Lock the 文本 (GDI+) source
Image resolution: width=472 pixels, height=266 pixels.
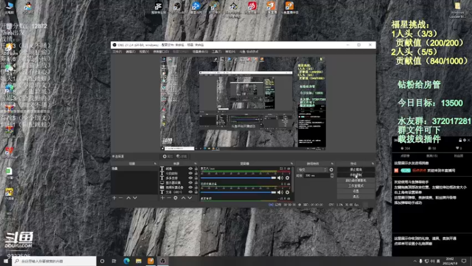(196, 192)
